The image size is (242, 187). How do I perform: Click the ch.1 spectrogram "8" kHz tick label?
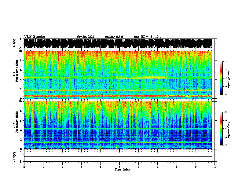21,61
